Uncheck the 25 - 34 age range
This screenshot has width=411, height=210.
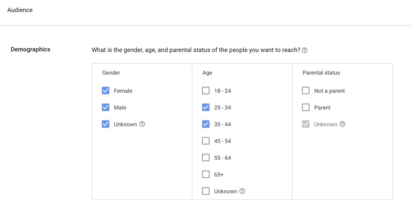[206, 108]
